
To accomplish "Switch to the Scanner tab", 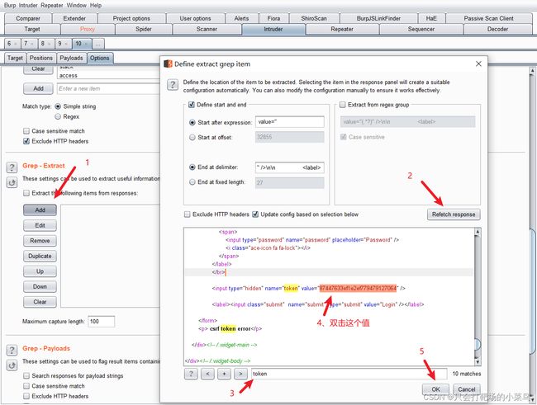I will tap(207, 29).
